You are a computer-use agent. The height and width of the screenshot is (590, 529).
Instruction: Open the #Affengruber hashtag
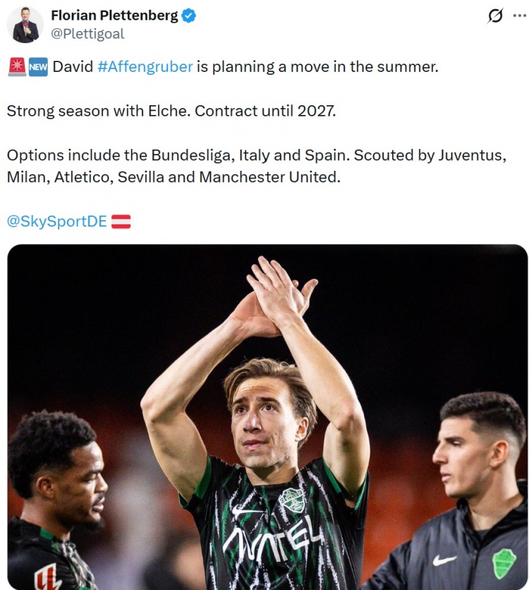(x=145, y=67)
